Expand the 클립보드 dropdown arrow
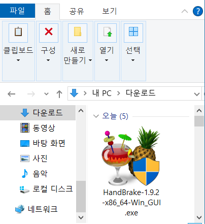The width and height of the screenshot is (205, 224). click(18, 60)
